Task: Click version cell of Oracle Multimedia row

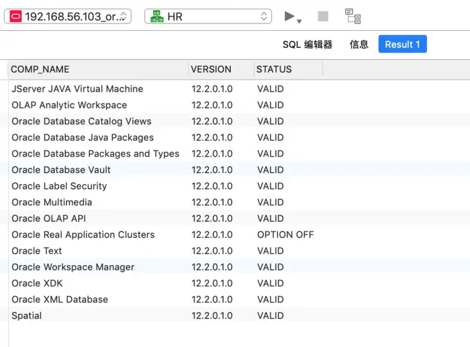Action: click(x=212, y=202)
